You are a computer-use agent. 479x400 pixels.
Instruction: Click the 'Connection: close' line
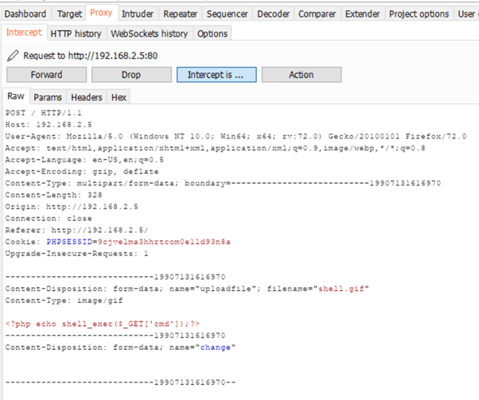(x=49, y=219)
